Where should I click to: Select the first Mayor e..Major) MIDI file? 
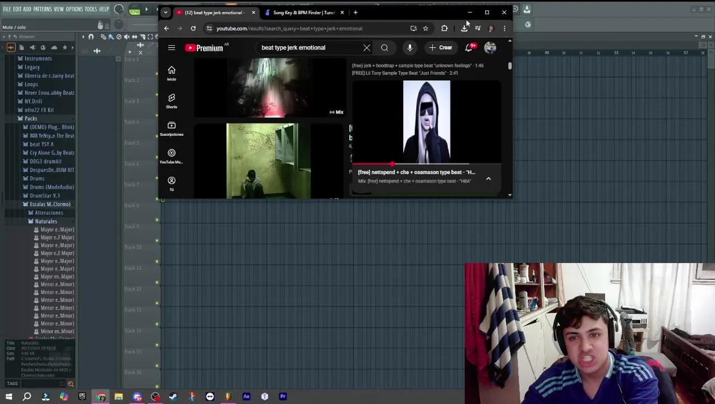point(54,229)
